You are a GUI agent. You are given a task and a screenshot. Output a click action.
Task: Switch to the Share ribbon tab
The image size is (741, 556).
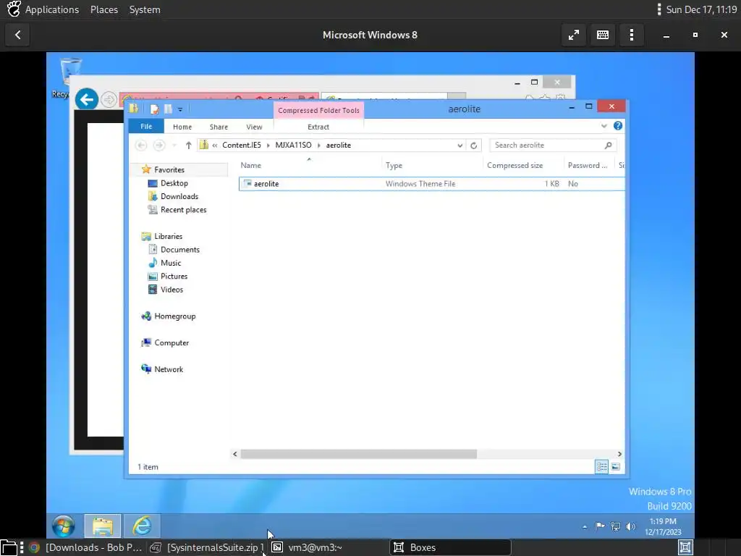coord(219,127)
